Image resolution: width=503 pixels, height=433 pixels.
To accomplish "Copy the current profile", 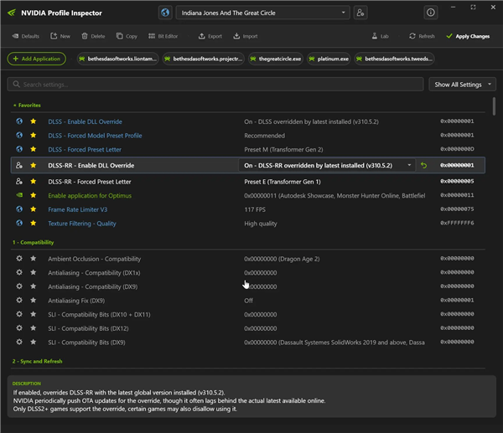I will click(x=127, y=36).
